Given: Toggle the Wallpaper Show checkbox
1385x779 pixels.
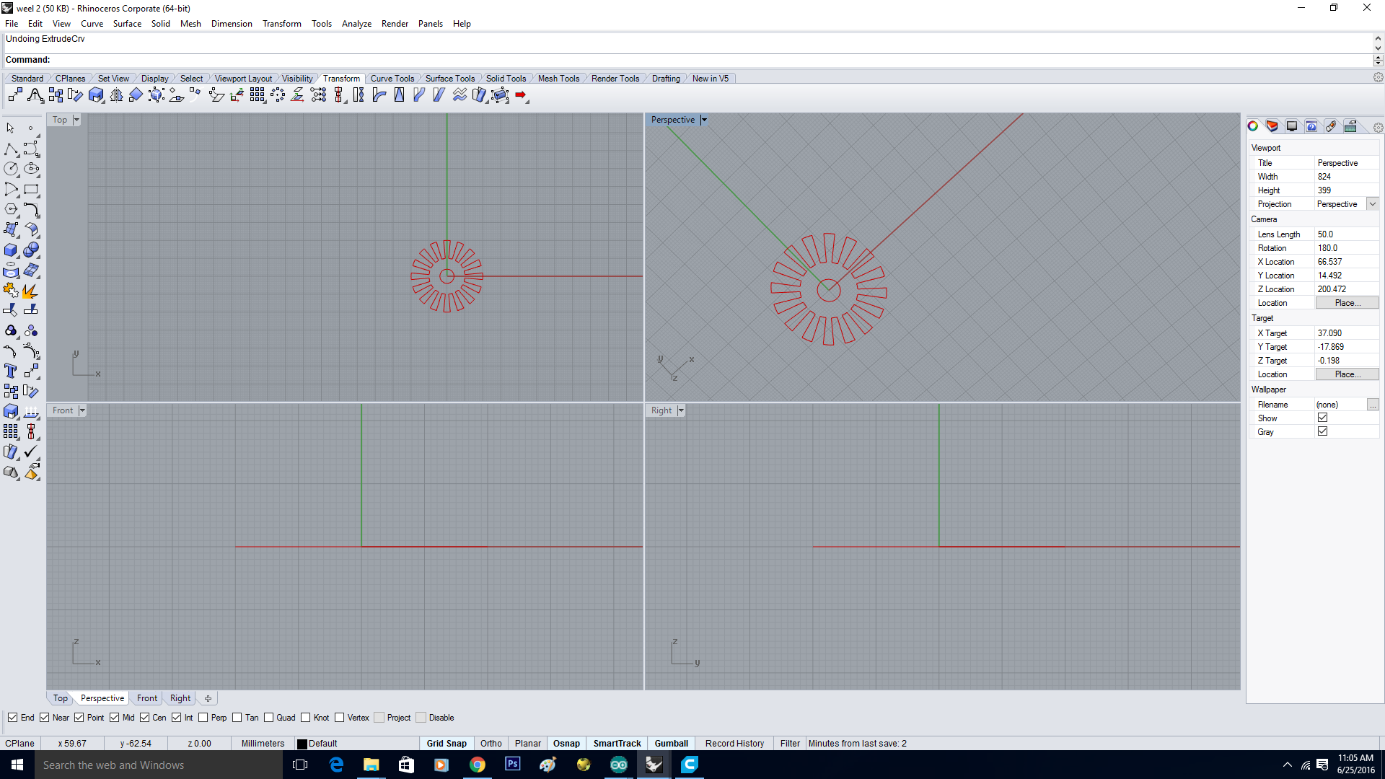Looking at the screenshot, I should (x=1323, y=418).
